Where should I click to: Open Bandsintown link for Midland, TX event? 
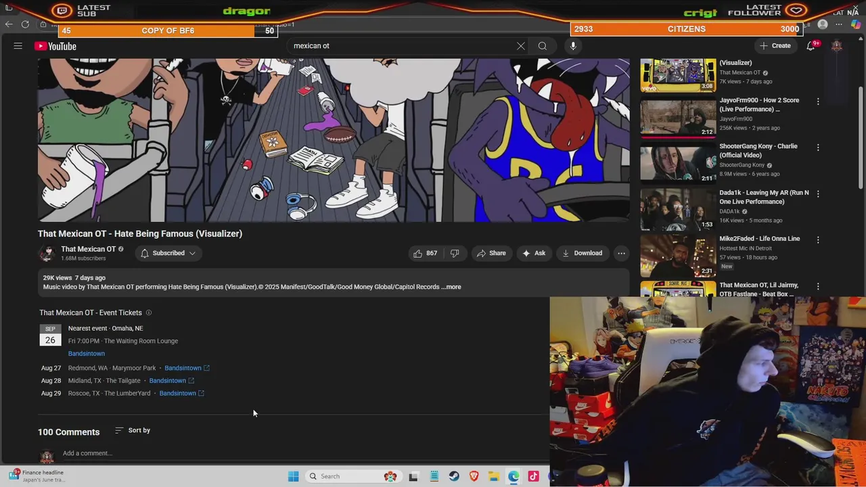tap(171, 381)
